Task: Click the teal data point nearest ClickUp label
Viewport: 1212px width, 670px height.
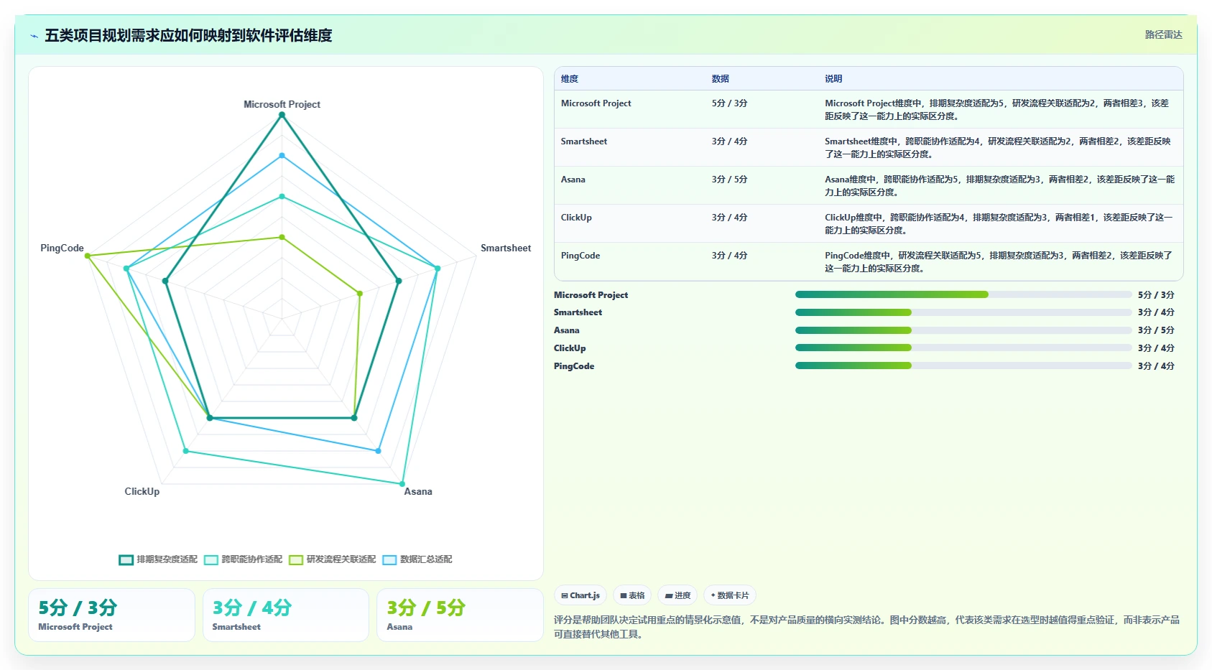Action: [185, 451]
